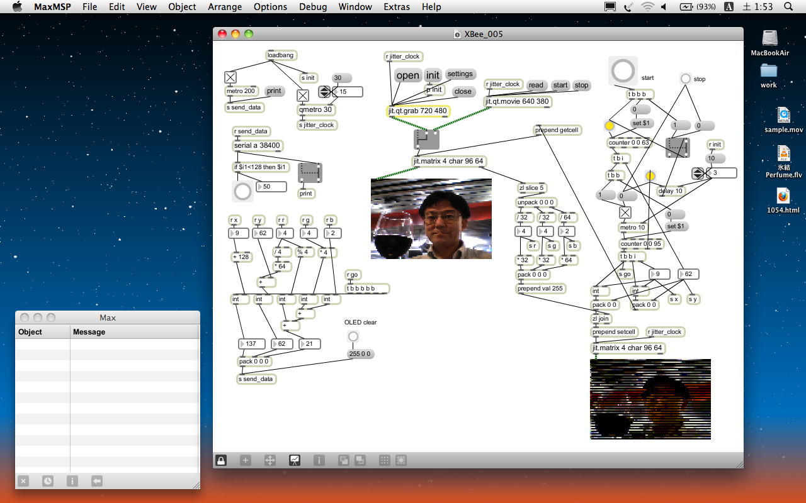Viewport: 806px width, 503px height.
Task: Clear the Max window with X icon
Action: [x=23, y=481]
